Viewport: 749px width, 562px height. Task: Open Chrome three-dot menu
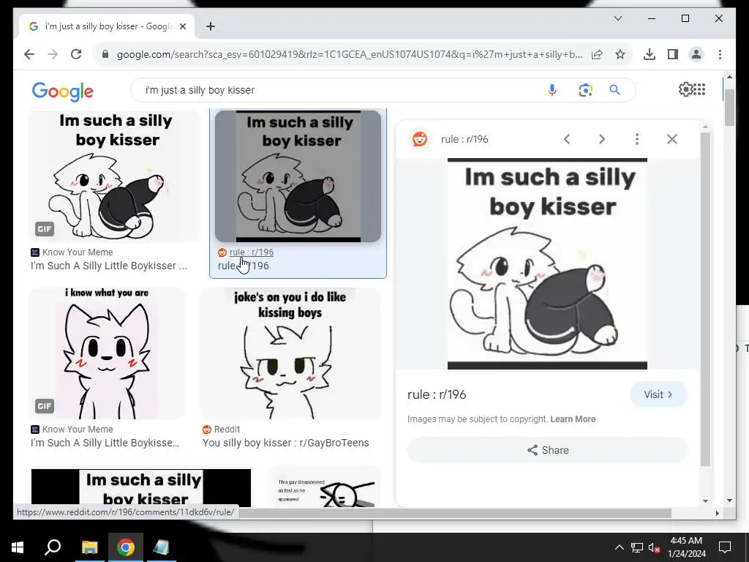pyautogui.click(x=720, y=54)
